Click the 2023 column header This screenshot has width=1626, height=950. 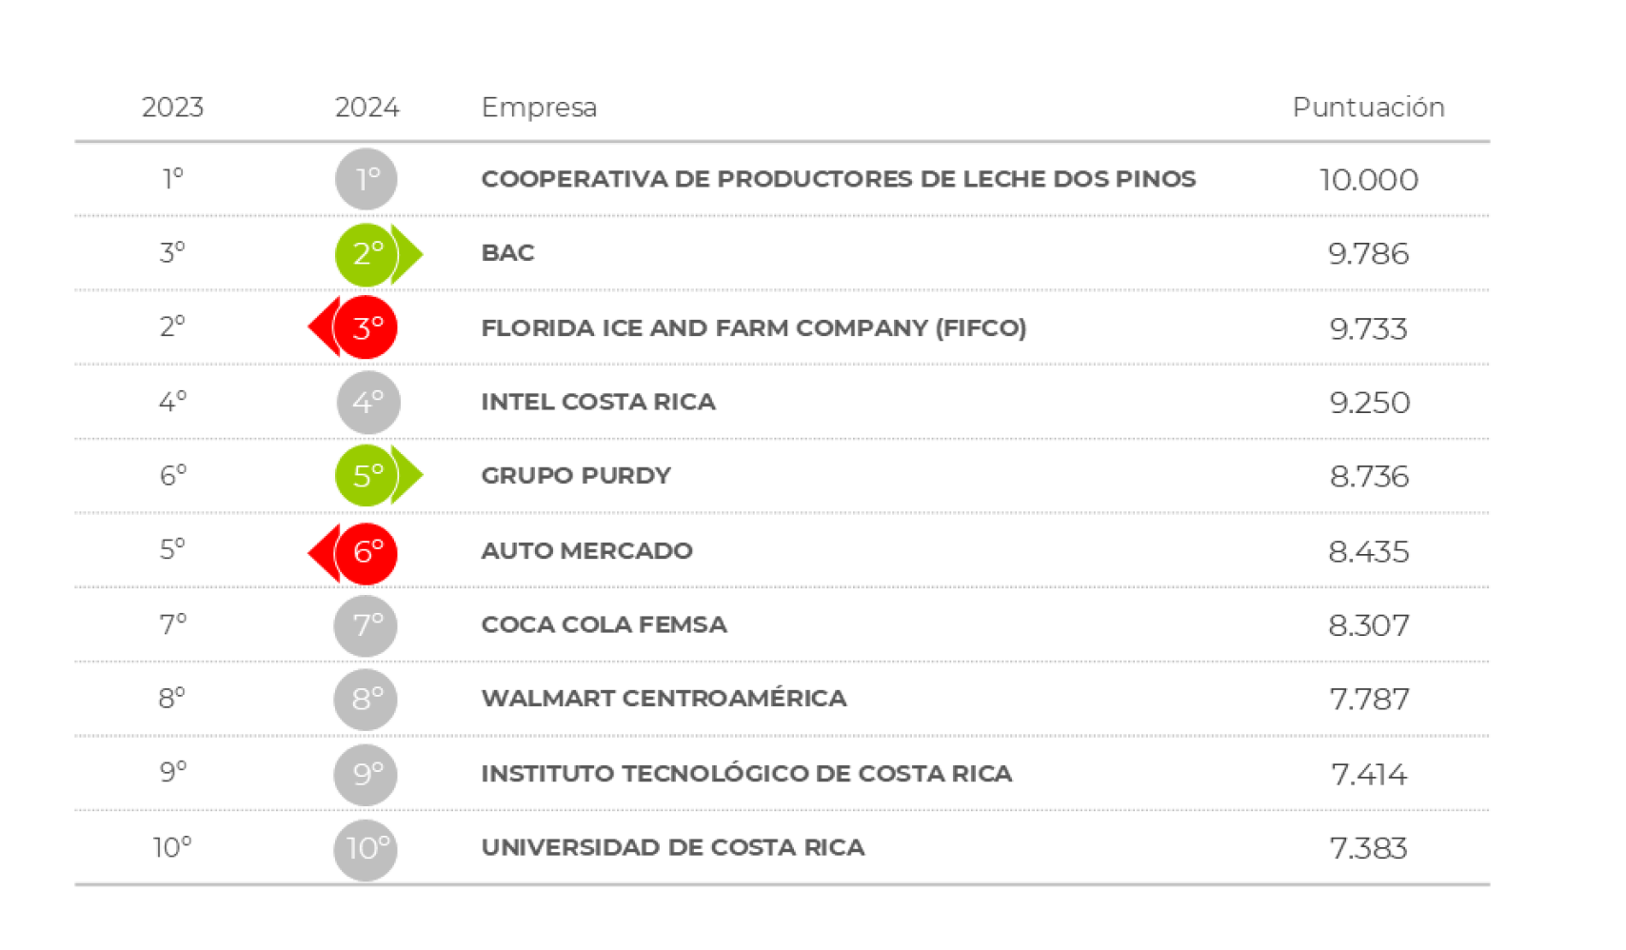(172, 108)
